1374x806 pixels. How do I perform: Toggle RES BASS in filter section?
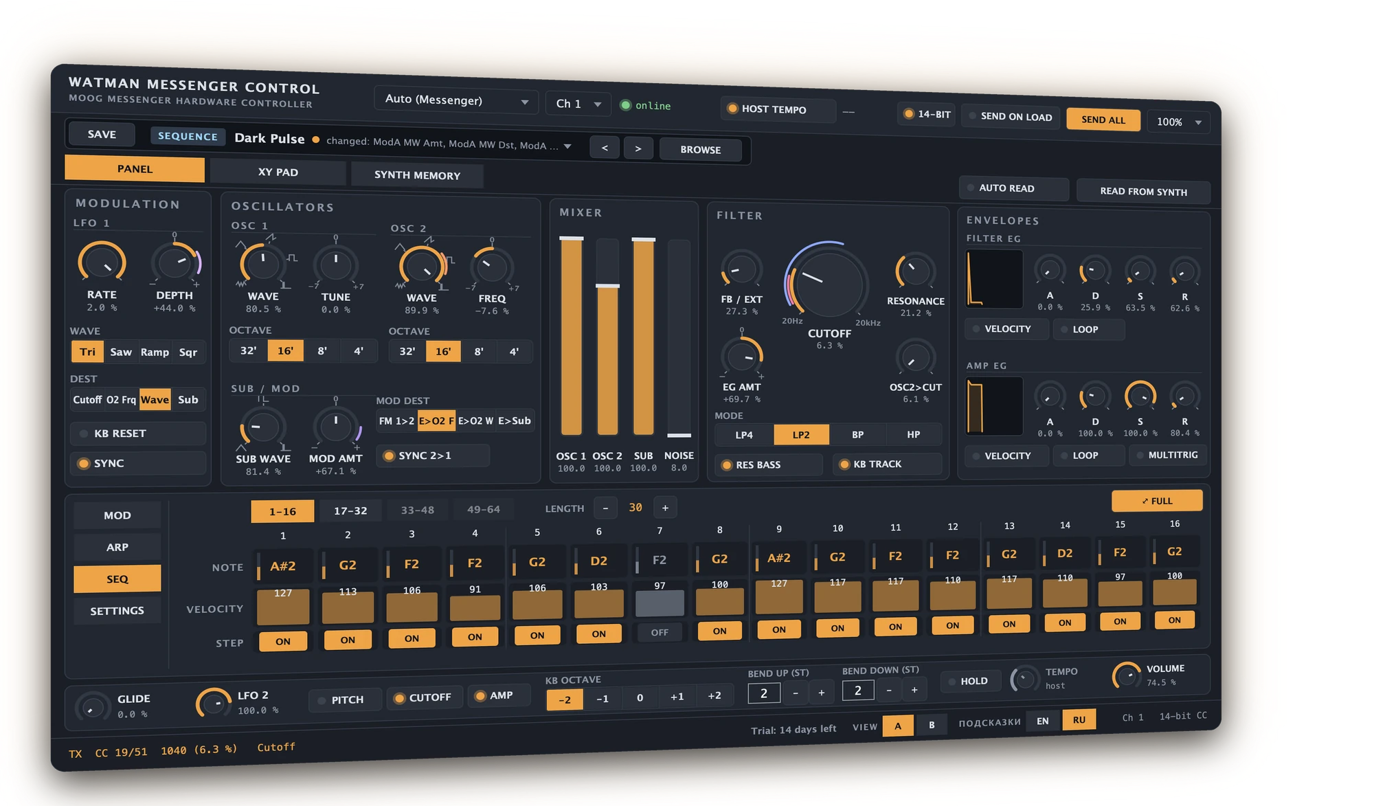(769, 464)
